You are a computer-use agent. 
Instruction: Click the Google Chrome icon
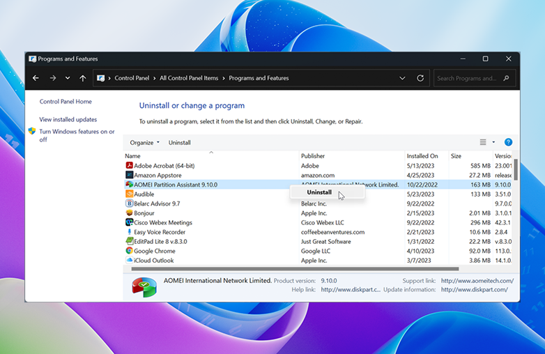click(x=130, y=250)
